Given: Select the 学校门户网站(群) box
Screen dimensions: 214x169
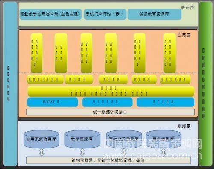Looking at the screenshot, I should (105, 14).
